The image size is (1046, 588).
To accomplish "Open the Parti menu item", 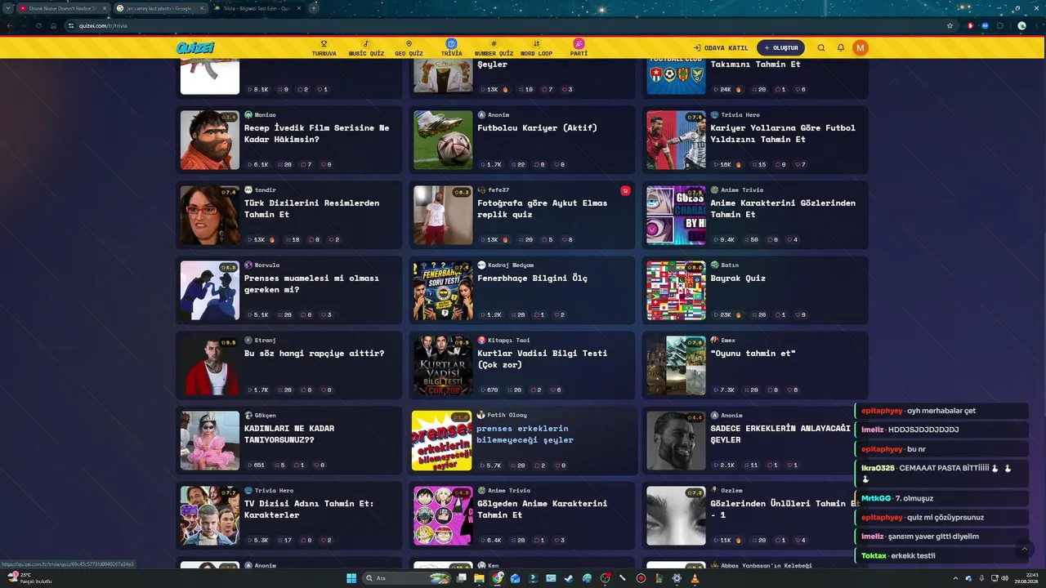I will coord(579,48).
